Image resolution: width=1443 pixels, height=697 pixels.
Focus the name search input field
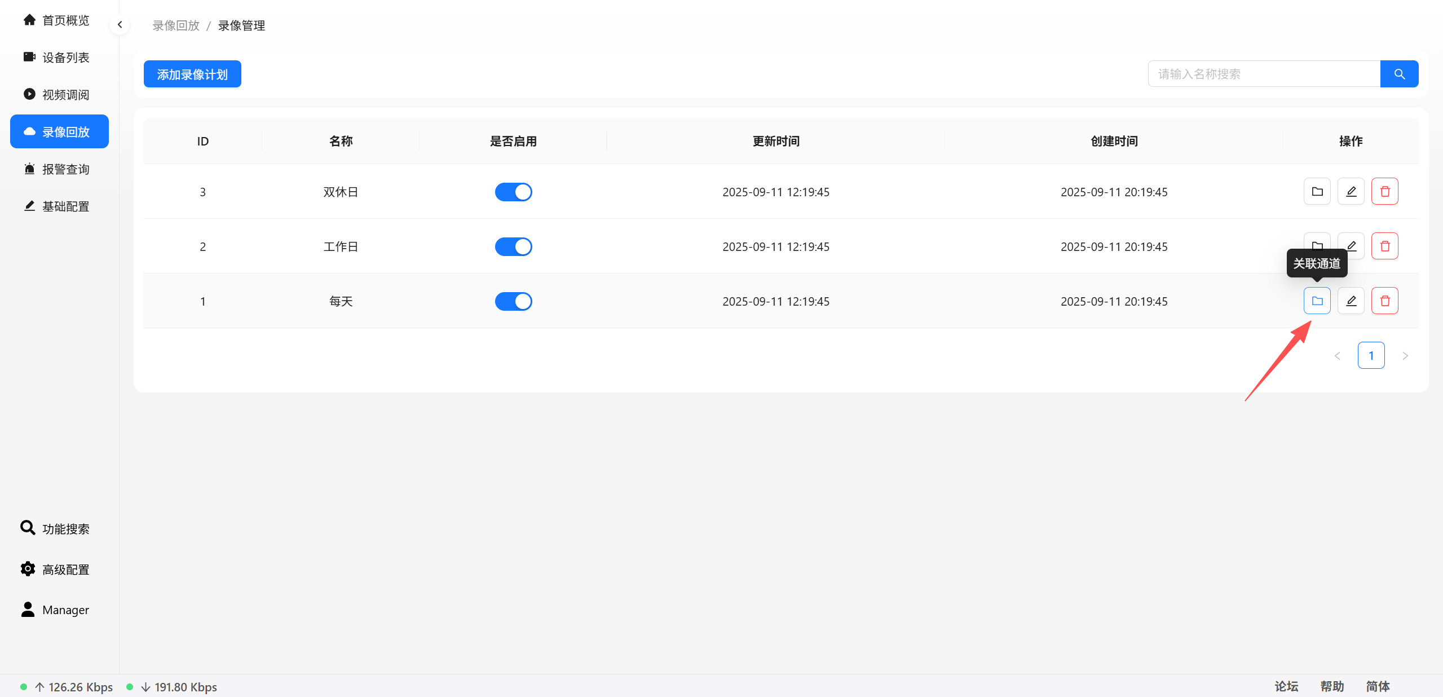(x=1263, y=74)
